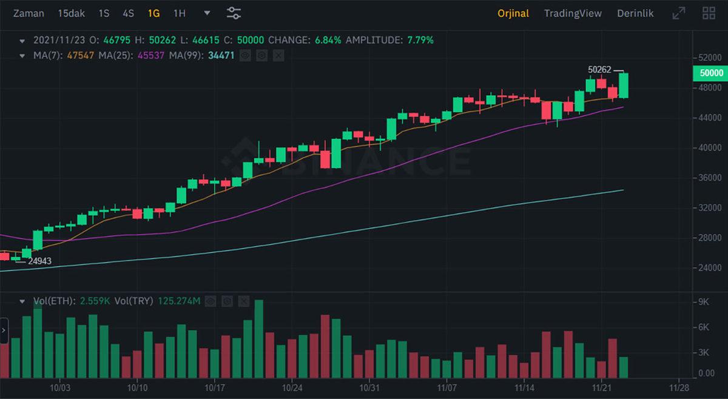
Task: Expand the chart to fullscreen
Action: point(679,13)
